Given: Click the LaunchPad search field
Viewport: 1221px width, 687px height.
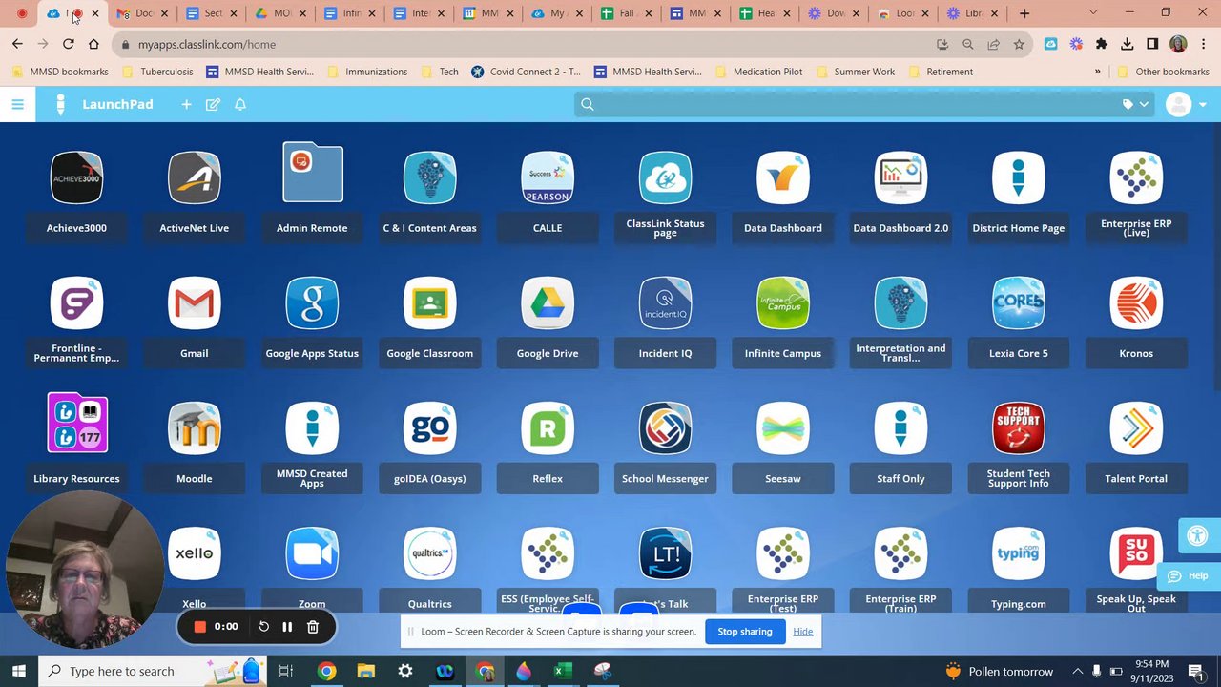Looking at the screenshot, I should [849, 104].
